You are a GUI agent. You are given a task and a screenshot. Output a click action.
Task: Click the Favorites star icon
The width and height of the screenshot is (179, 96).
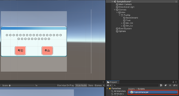tap(110, 88)
